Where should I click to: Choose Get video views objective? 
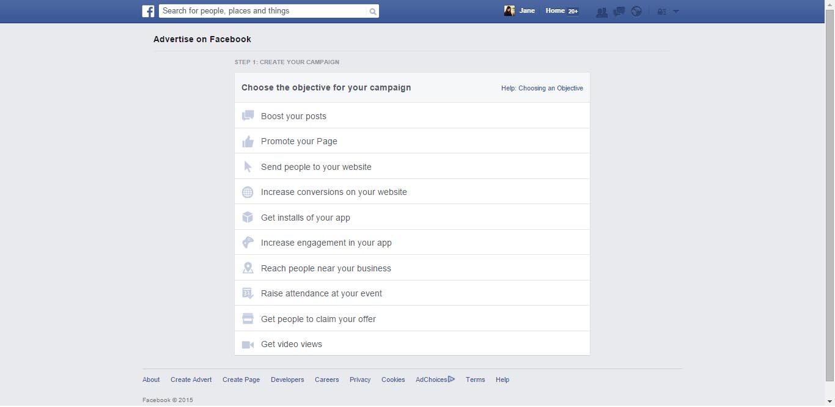[412, 343]
